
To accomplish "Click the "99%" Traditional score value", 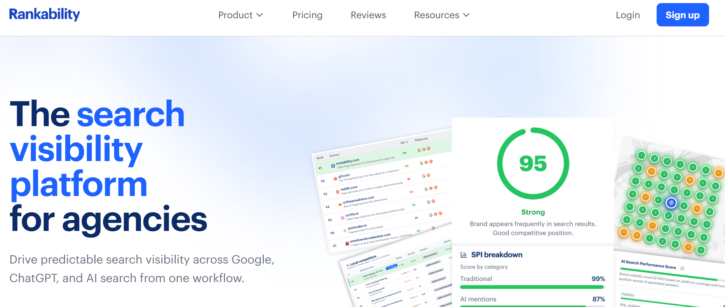I will (598, 279).
